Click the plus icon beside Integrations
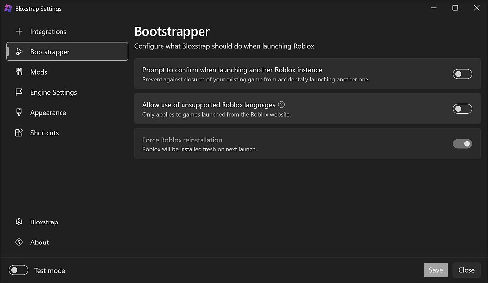This screenshot has width=488, height=283. pos(19,32)
